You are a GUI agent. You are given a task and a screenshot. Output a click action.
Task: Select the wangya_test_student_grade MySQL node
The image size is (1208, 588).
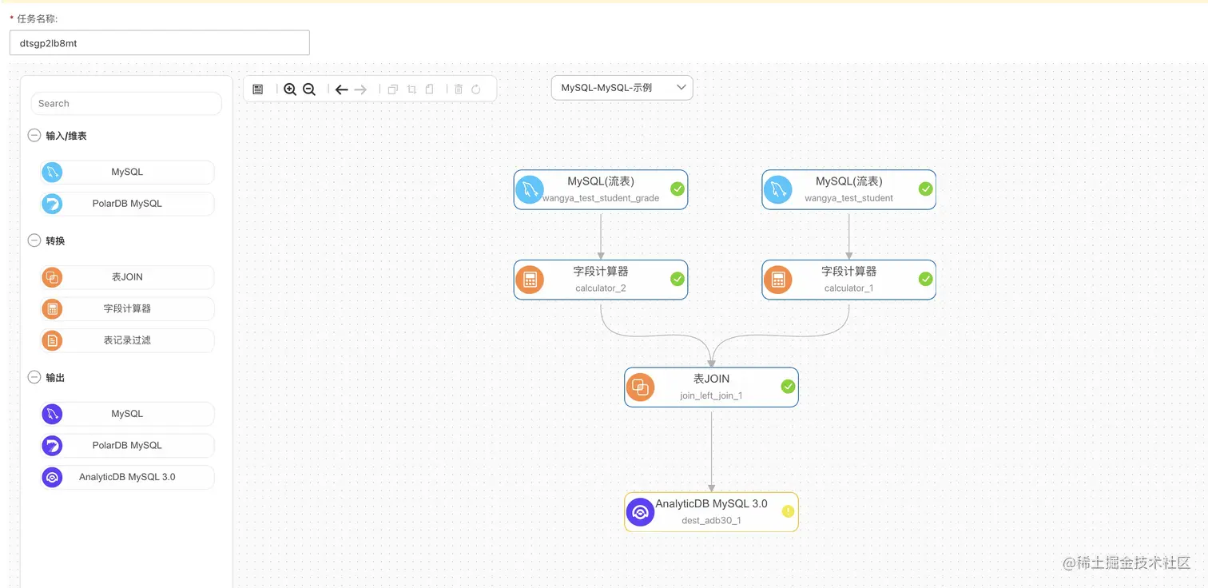[601, 189]
